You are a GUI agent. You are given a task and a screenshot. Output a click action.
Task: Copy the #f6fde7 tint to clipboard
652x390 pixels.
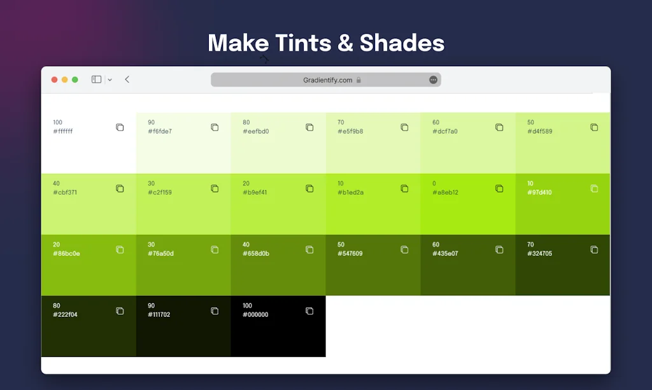(x=215, y=127)
